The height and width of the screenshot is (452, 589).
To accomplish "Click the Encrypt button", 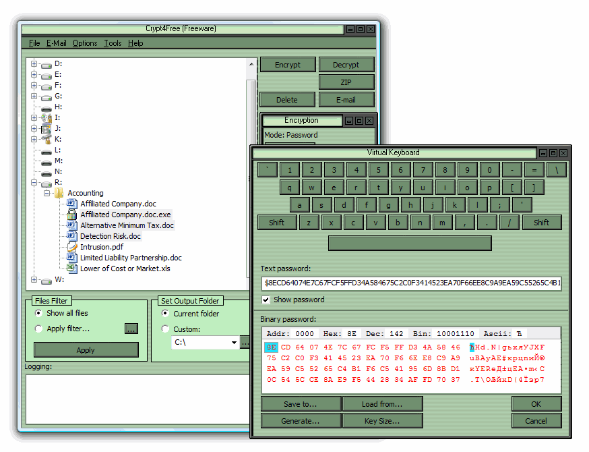I will coord(288,65).
